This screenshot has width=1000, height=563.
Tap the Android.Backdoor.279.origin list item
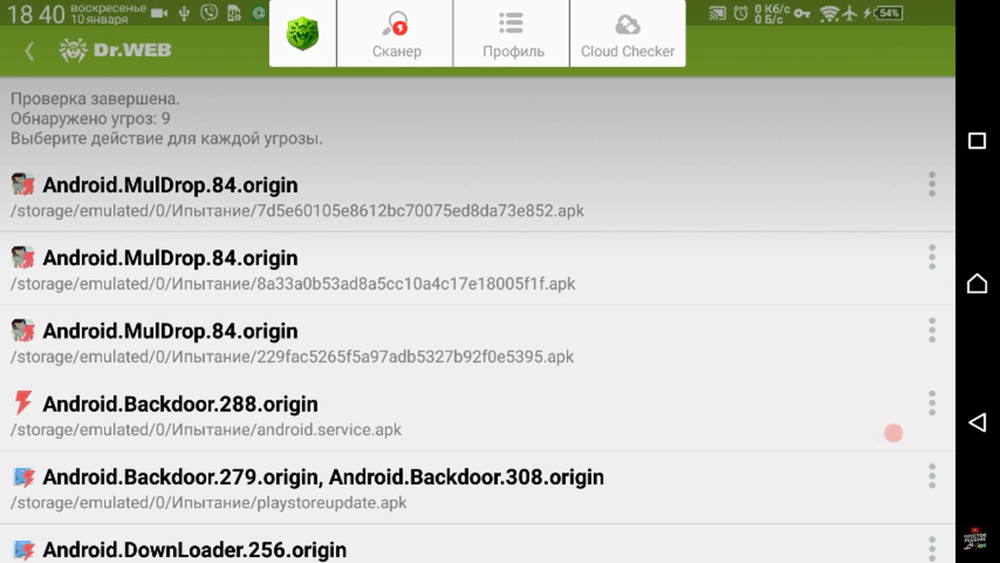[391, 489]
